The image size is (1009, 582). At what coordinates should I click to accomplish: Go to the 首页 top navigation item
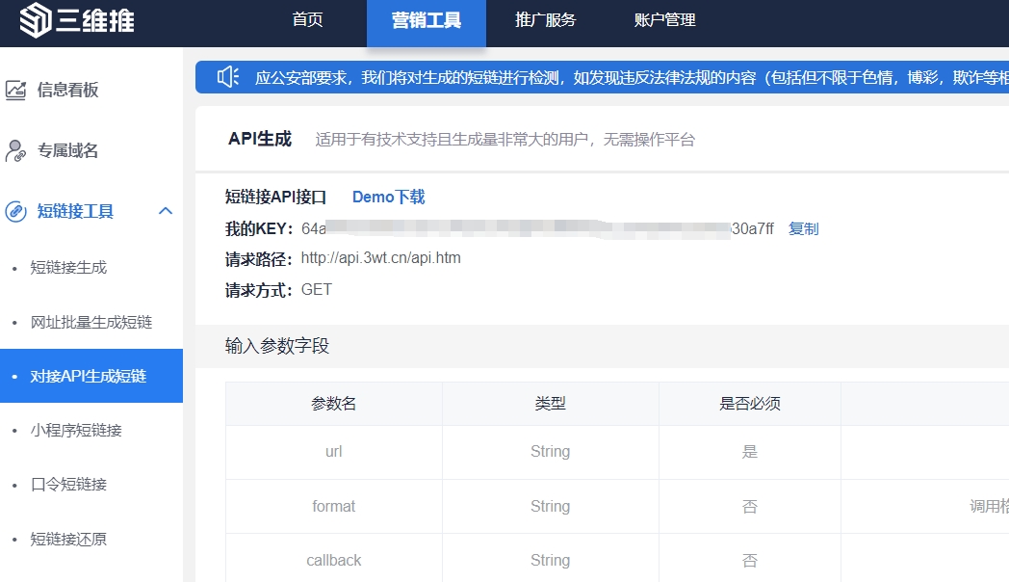pos(307,20)
